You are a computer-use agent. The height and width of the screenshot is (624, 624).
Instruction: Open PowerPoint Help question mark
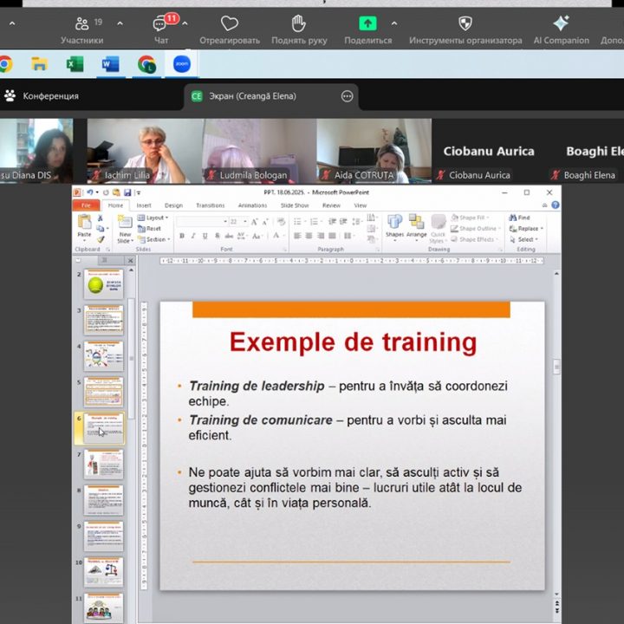point(556,205)
